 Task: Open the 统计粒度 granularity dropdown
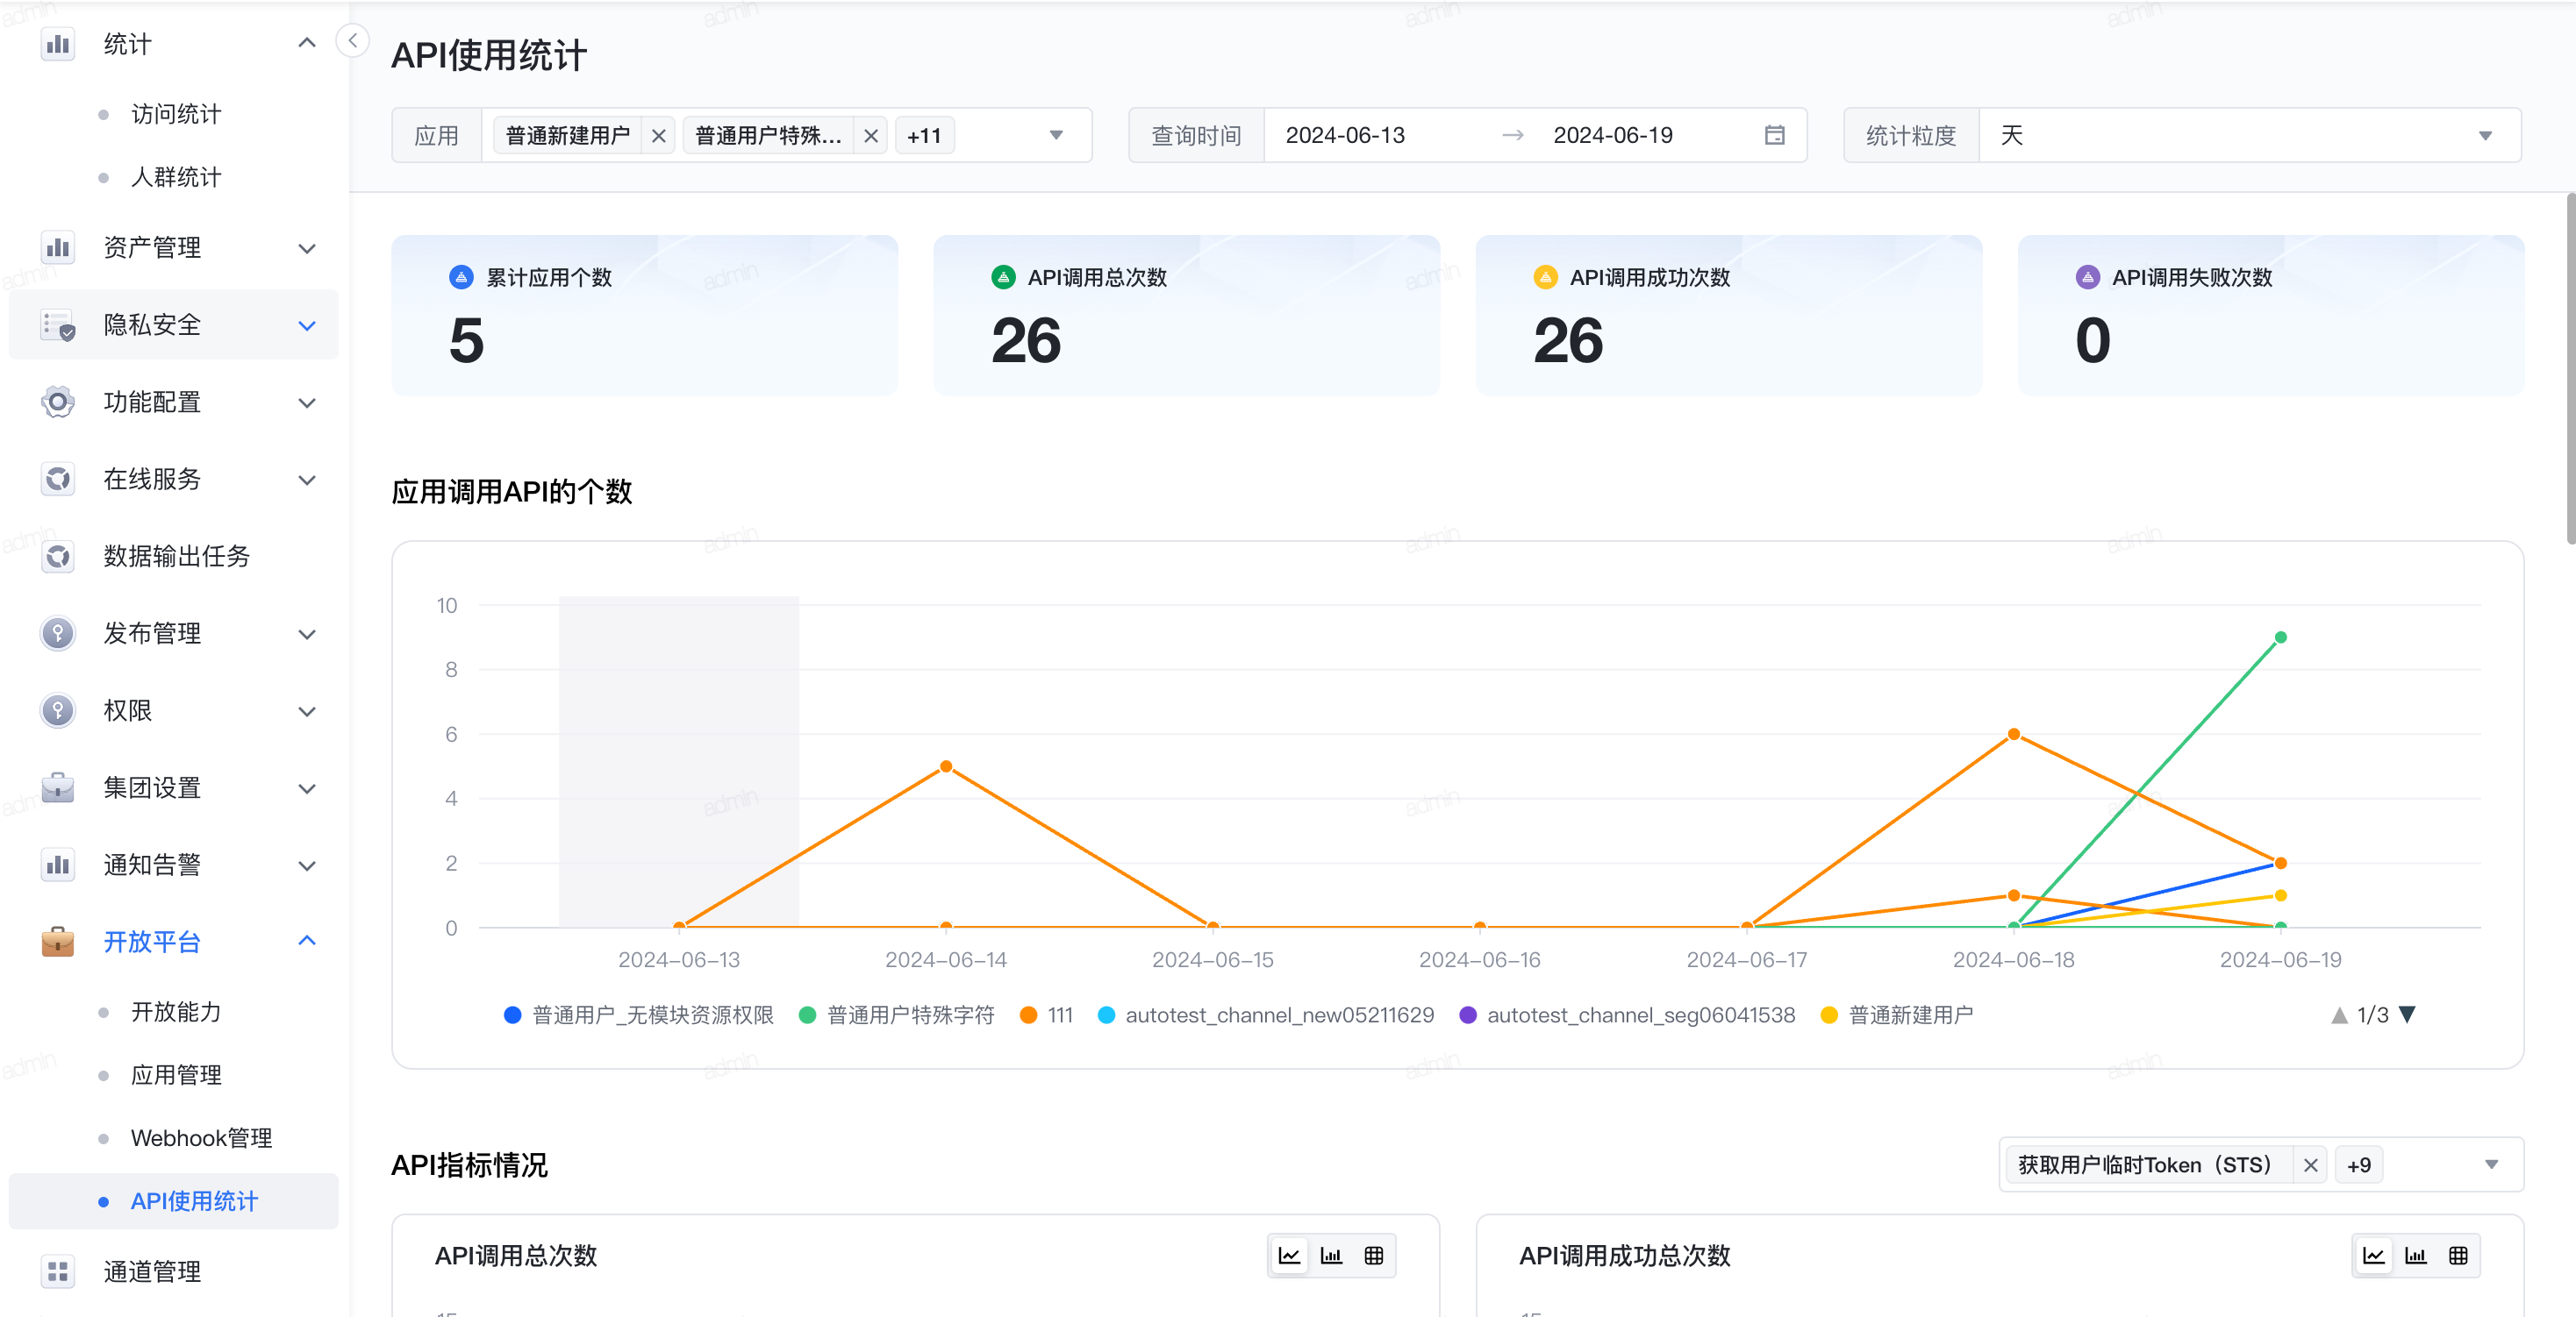pyautogui.click(x=2249, y=135)
